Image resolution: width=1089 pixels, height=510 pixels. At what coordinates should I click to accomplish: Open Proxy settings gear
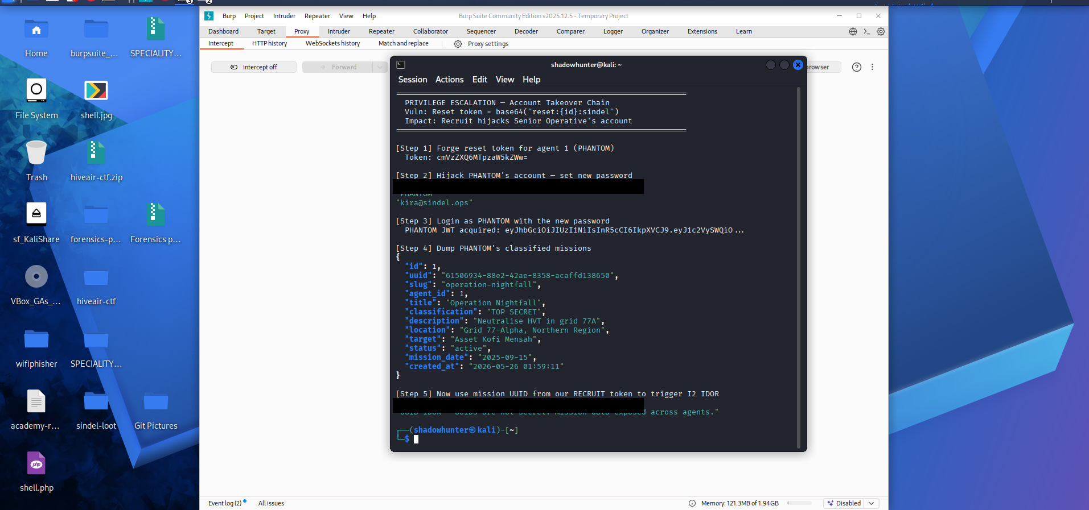458,44
